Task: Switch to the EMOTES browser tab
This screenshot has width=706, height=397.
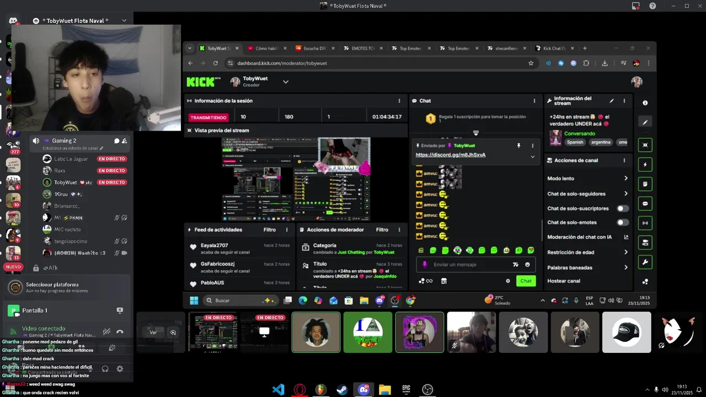Action: (x=362, y=49)
